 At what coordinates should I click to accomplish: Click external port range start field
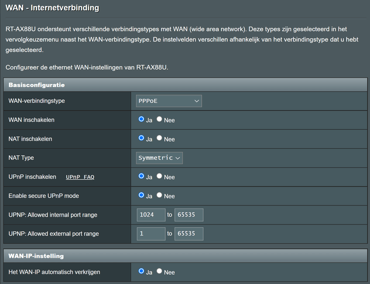151,234
